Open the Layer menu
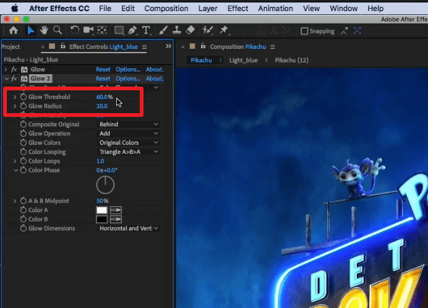Image resolution: width=428 pixels, height=308 pixels. (x=208, y=9)
